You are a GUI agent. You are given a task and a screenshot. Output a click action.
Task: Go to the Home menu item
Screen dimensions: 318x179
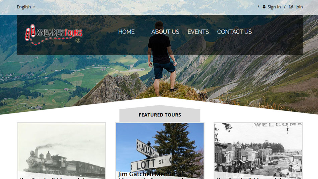pos(126,32)
